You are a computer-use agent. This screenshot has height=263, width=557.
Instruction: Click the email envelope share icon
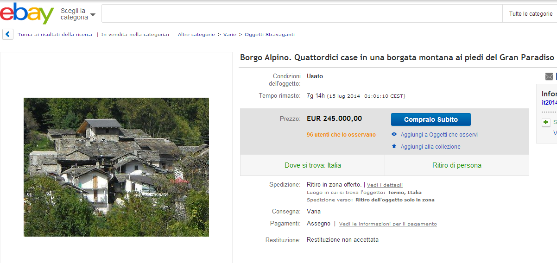(549, 76)
